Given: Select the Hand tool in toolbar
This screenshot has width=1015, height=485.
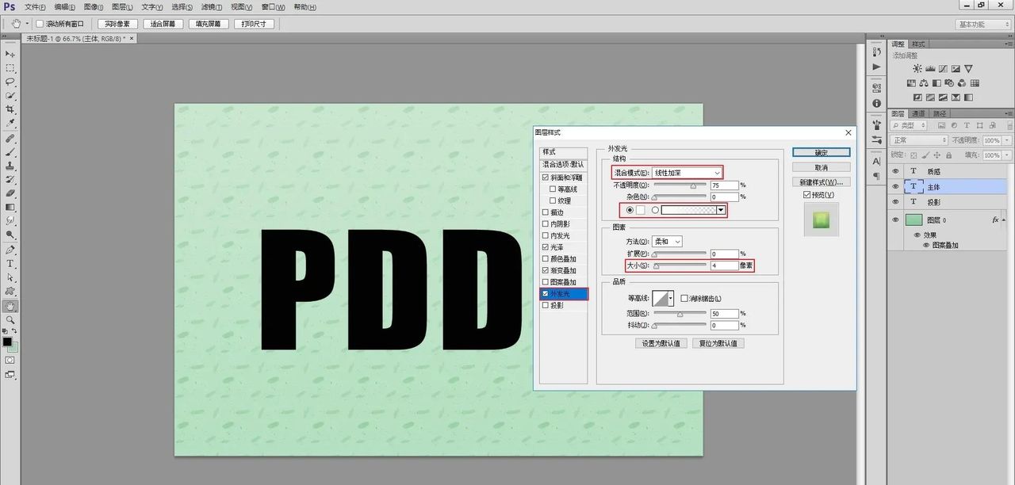Looking at the screenshot, I should coord(10,306).
